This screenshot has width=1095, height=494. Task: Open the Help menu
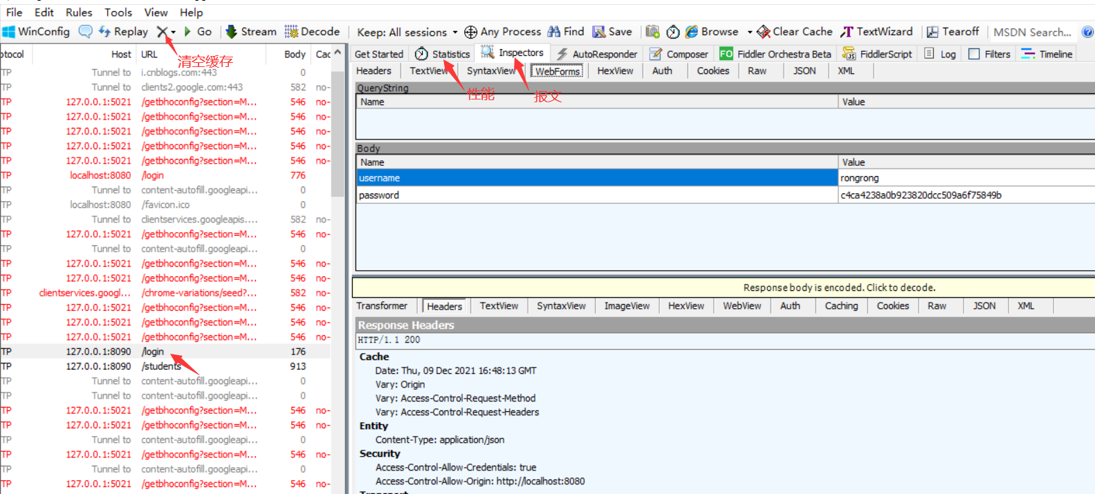(192, 12)
